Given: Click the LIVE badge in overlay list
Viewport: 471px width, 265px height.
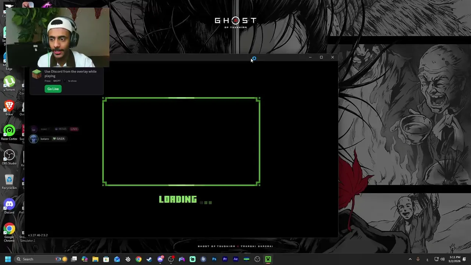Looking at the screenshot, I should click(74, 129).
